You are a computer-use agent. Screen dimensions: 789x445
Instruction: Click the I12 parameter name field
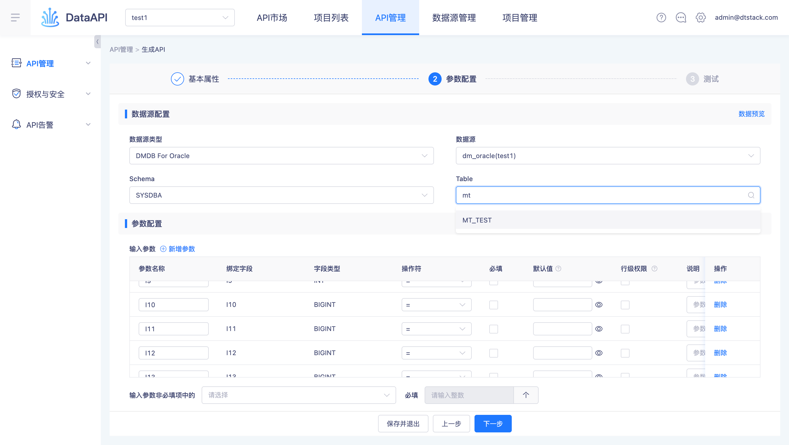pos(173,353)
